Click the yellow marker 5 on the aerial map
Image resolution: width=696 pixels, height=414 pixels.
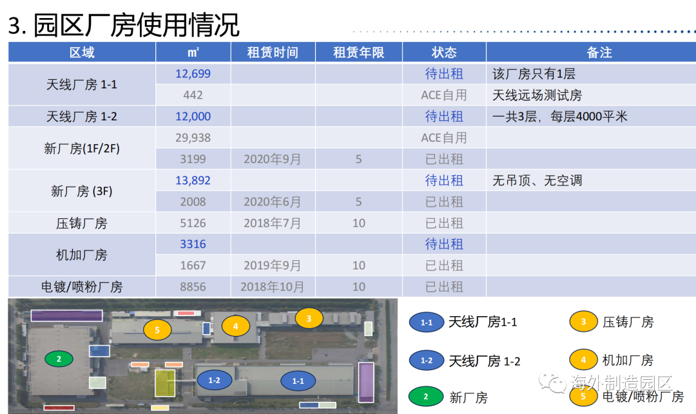coord(157,330)
